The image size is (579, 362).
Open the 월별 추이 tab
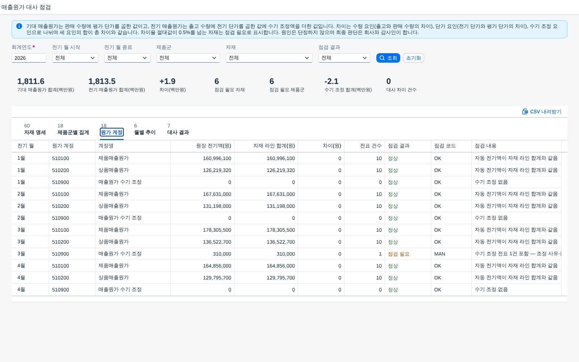point(145,129)
